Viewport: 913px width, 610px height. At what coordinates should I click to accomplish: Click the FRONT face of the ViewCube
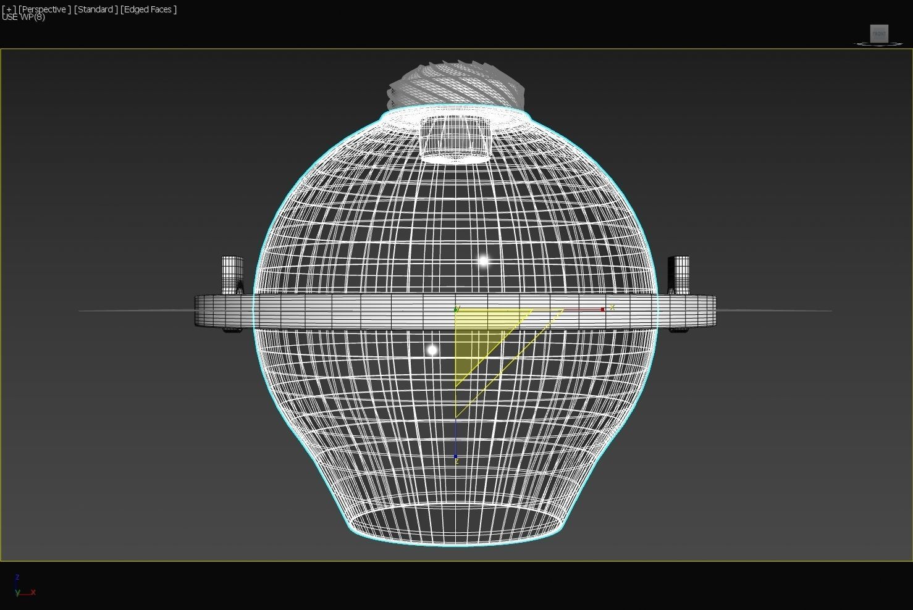click(879, 33)
